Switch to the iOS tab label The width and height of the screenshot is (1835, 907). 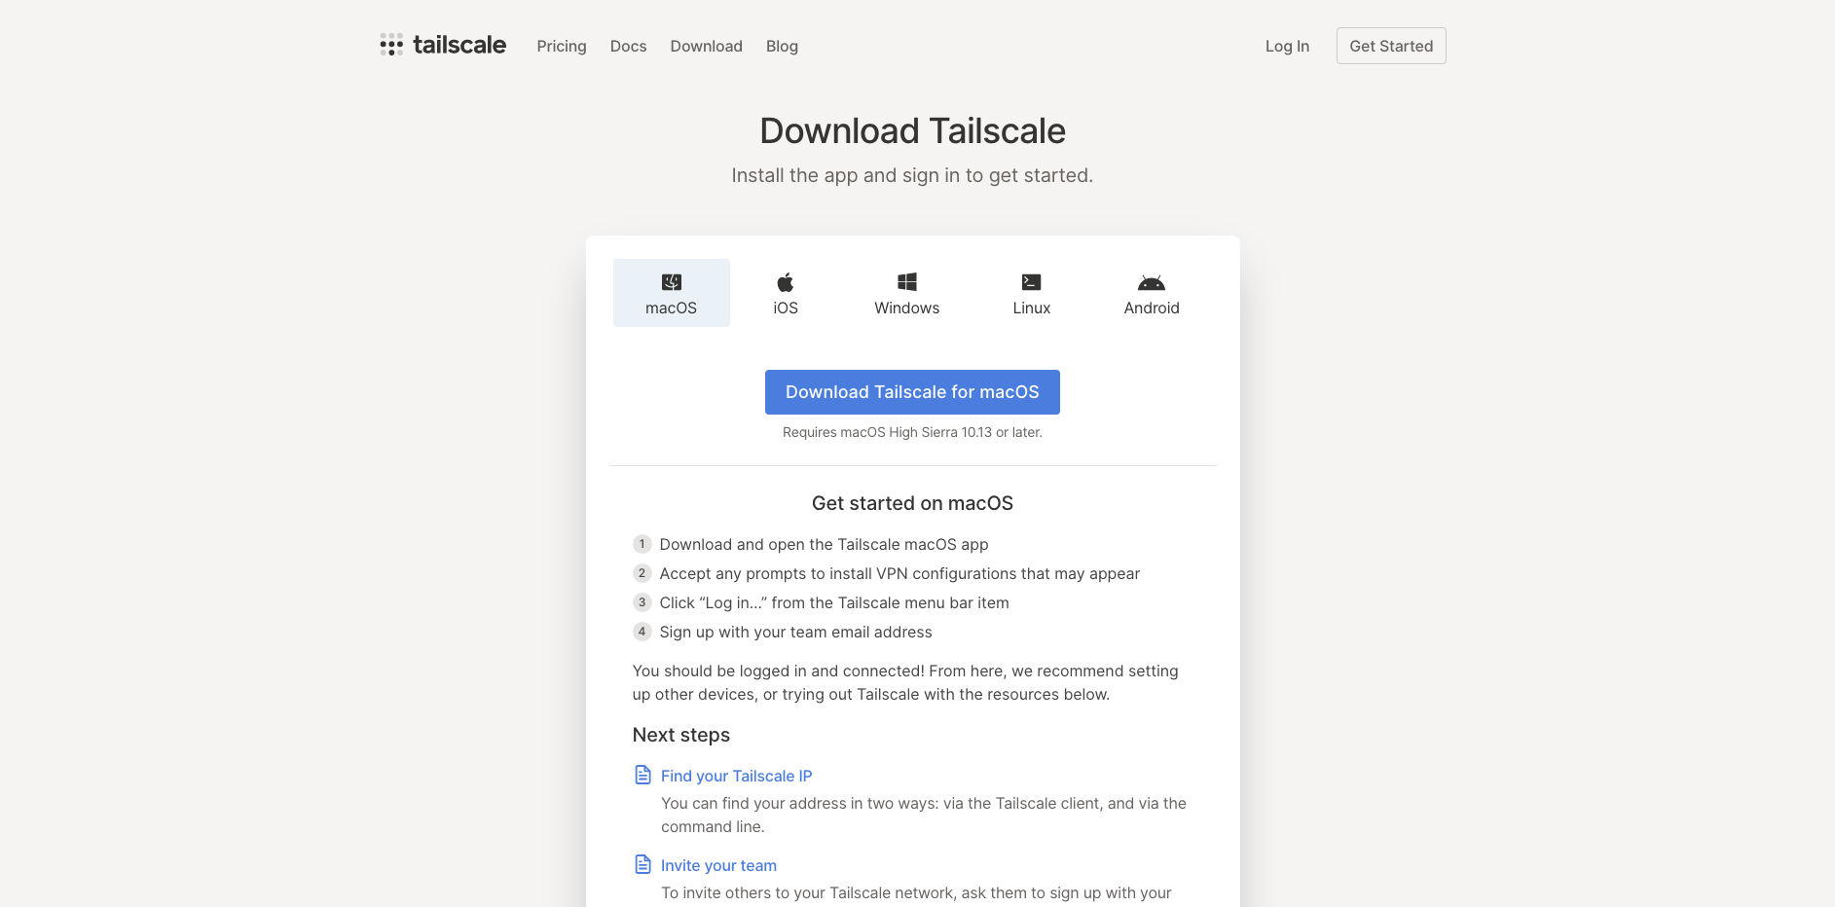coord(786,308)
